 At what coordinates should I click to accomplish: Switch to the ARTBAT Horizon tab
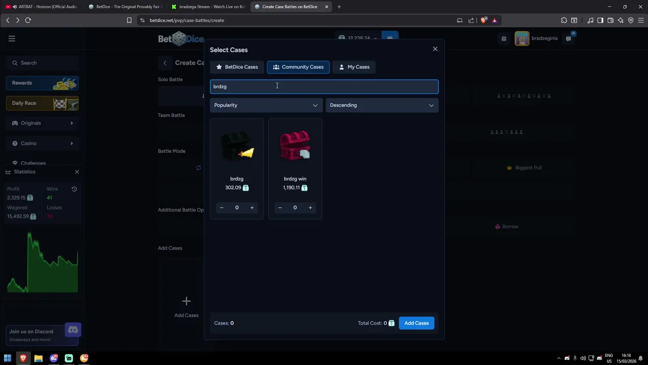(x=42, y=7)
